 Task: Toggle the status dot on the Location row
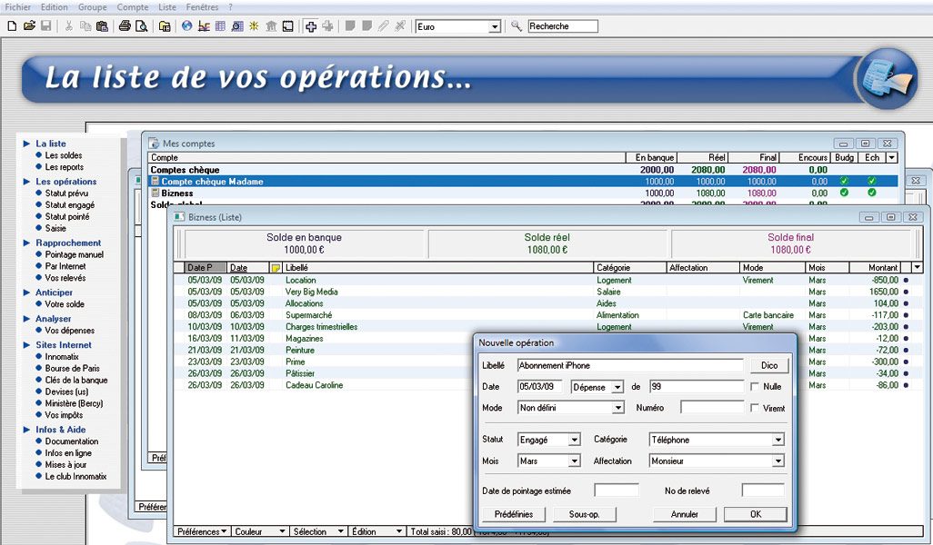(907, 280)
